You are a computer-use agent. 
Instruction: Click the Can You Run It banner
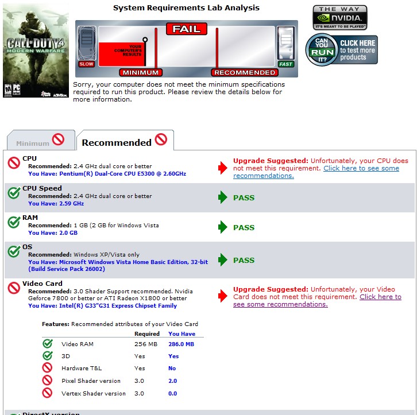[x=342, y=50]
